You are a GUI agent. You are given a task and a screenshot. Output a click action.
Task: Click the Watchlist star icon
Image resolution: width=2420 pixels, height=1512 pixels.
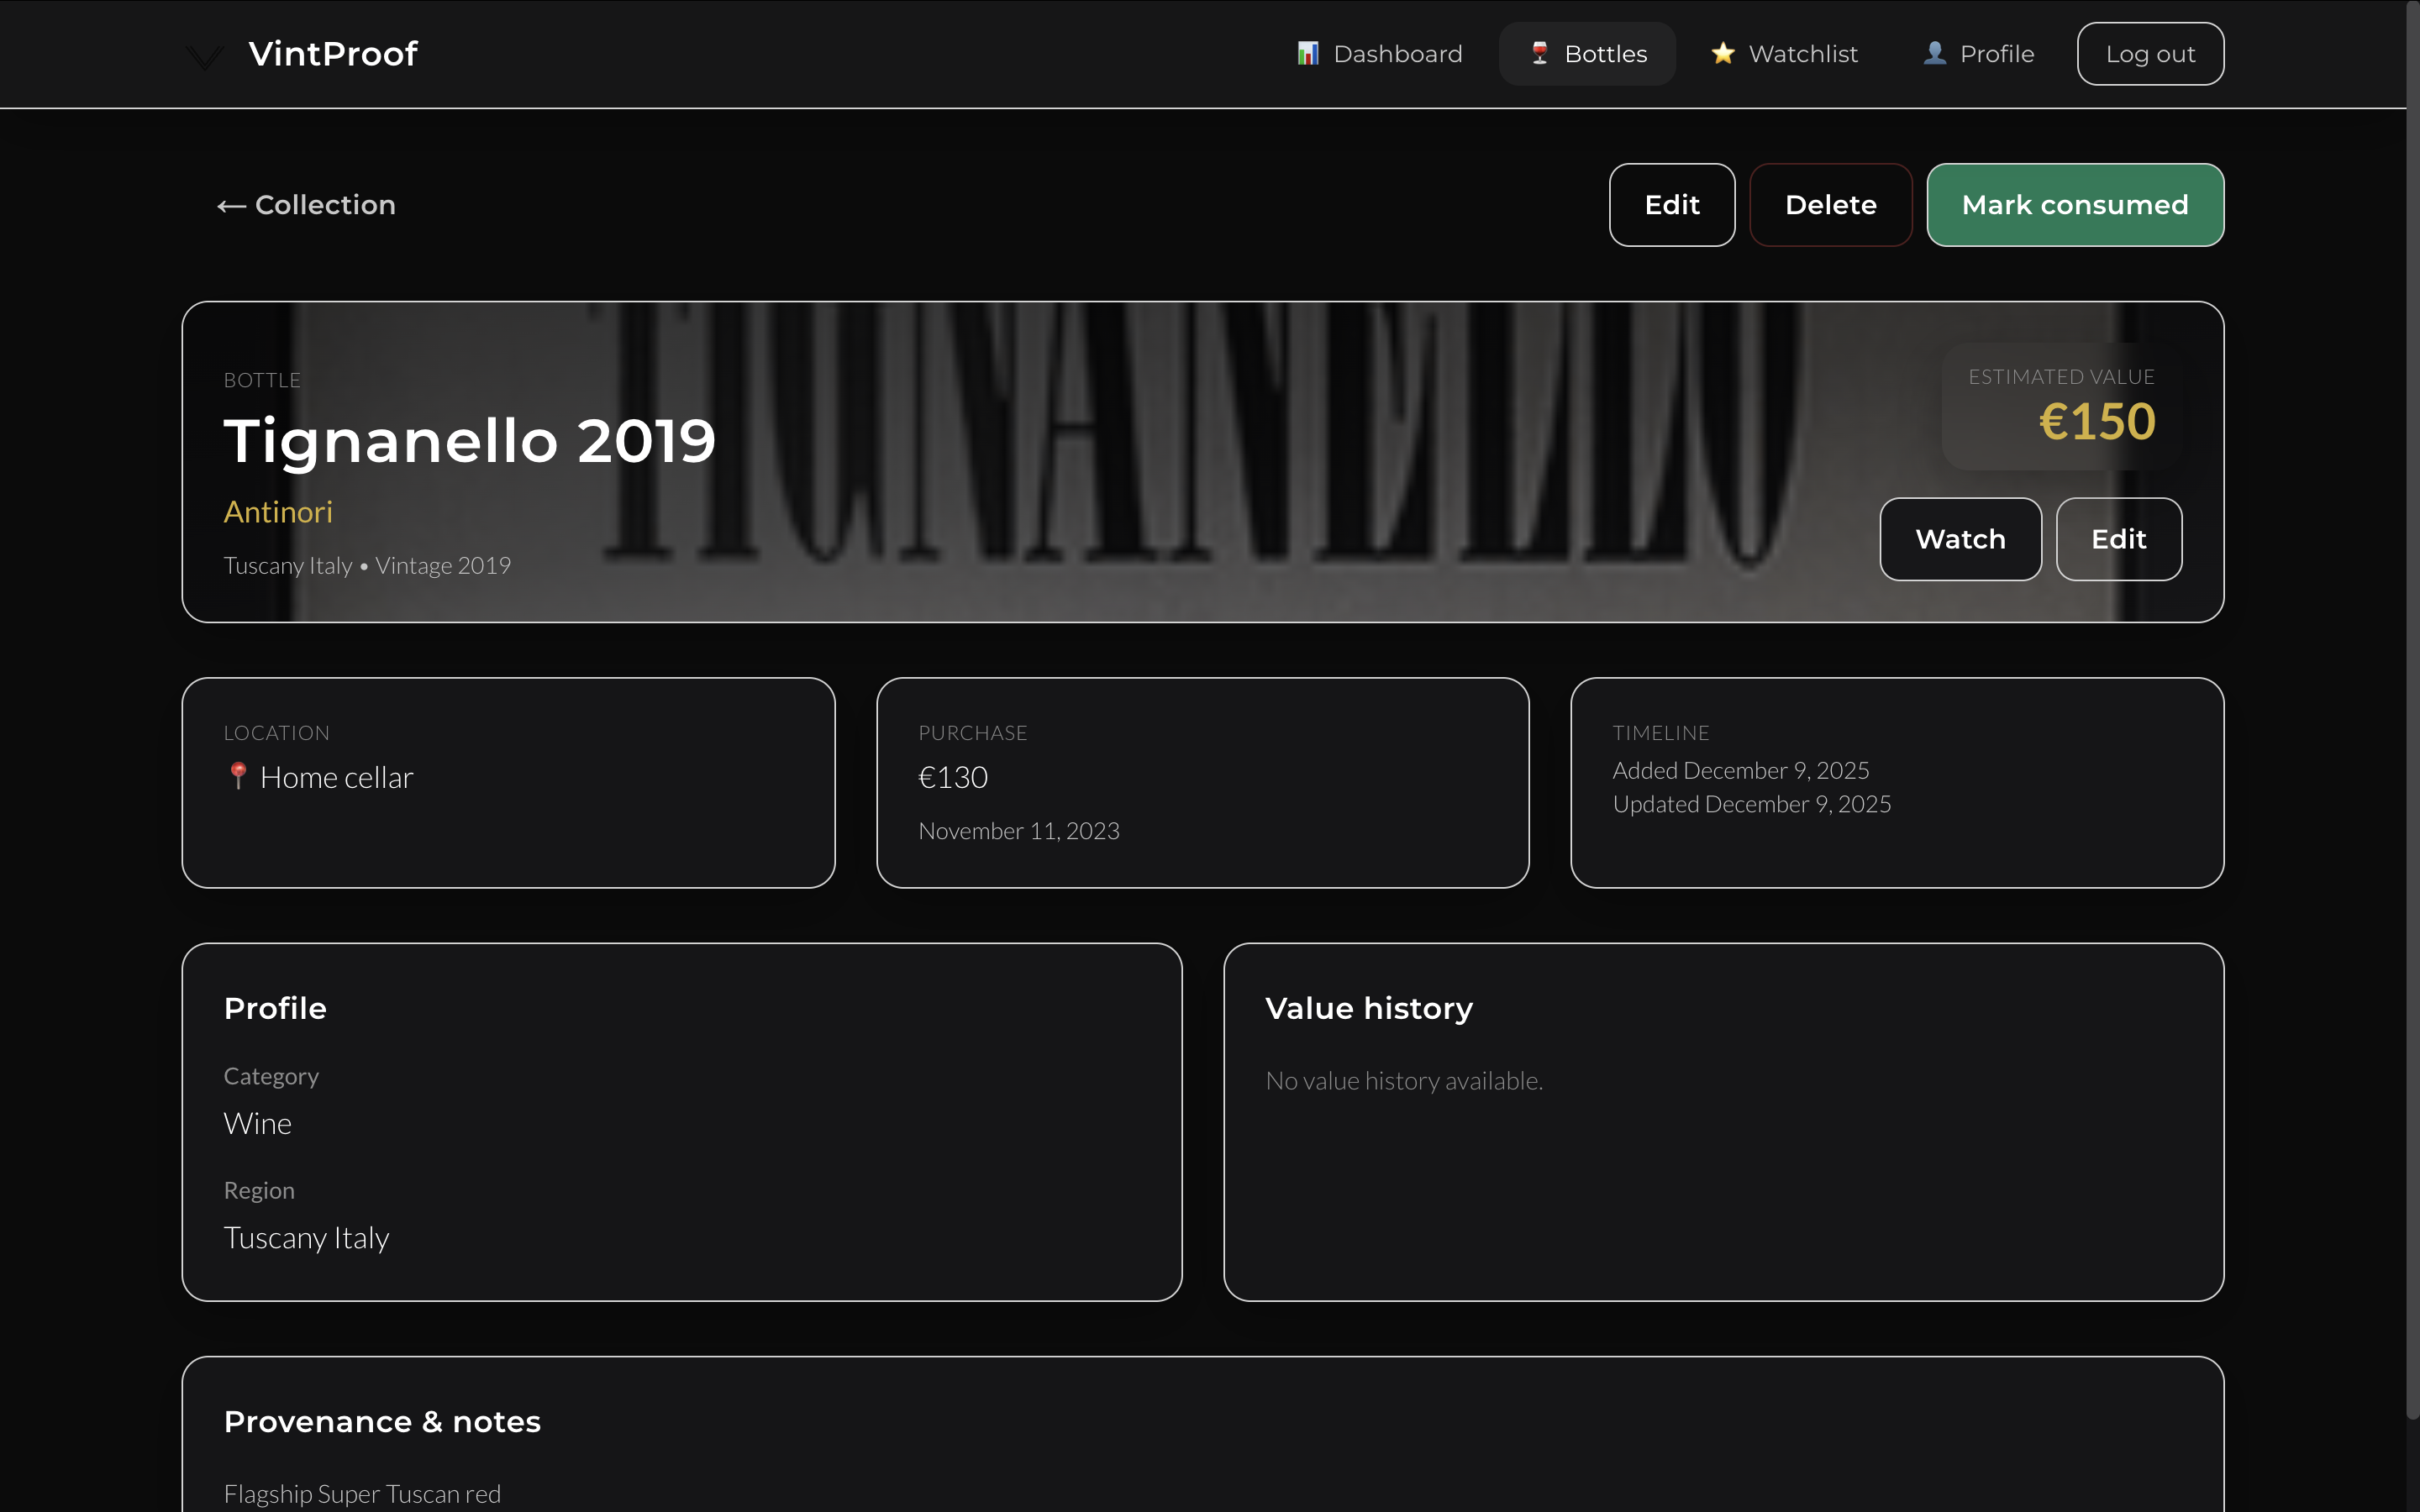click(x=1722, y=53)
